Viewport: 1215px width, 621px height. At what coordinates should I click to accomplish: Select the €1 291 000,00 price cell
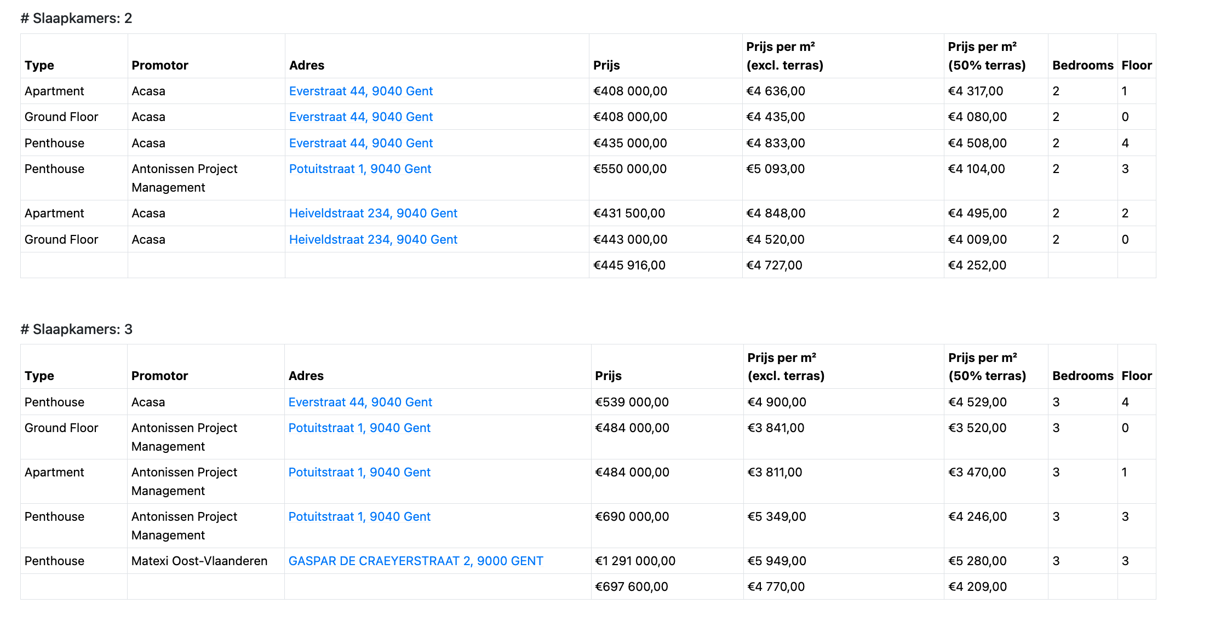point(635,561)
